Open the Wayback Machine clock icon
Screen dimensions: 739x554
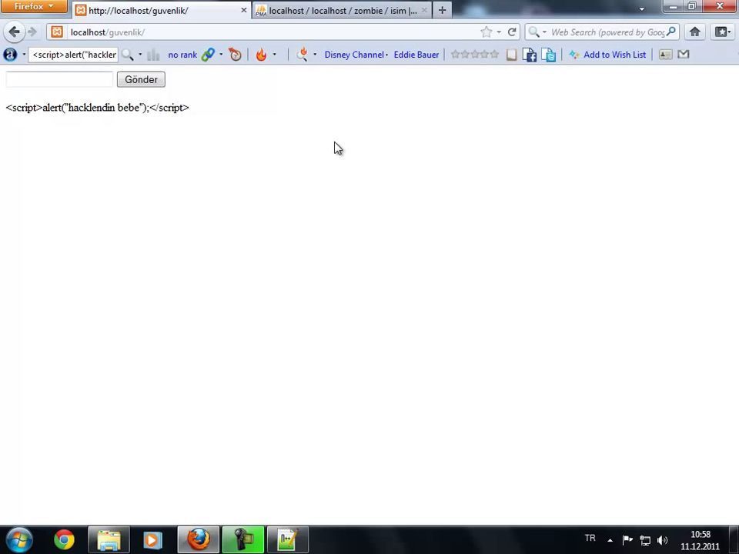(x=235, y=55)
